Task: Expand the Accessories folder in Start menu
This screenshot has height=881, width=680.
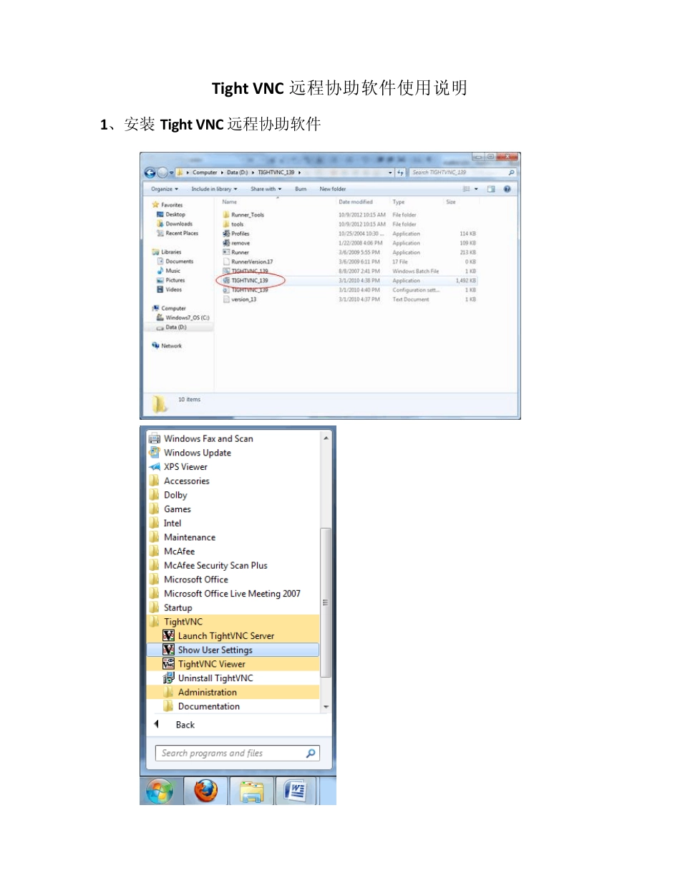Action: [x=186, y=481]
